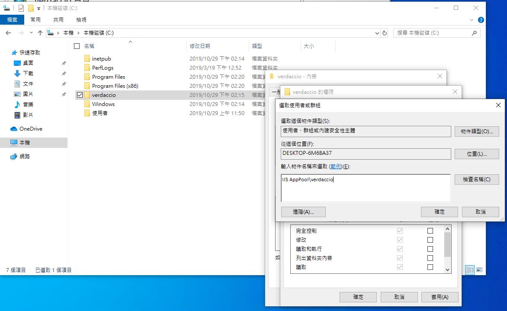Check deny box for 列出資料夾內容
The width and height of the screenshot is (507, 311).
(x=430, y=258)
